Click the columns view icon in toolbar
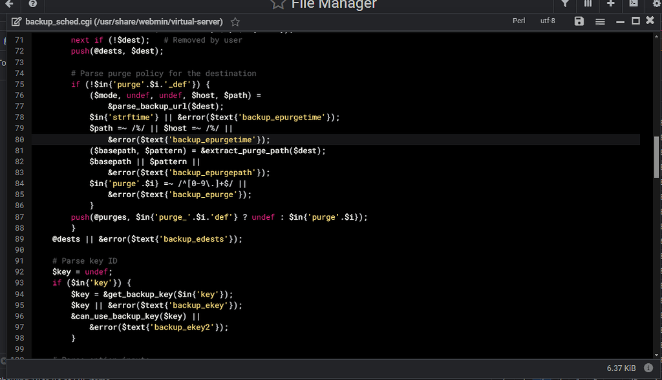The image size is (662, 380). (588, 4)
